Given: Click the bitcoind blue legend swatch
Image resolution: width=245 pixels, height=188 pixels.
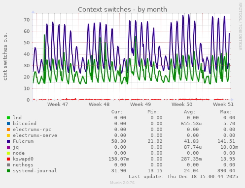Looking at the screenshot, I should pyautogui.click(x=8, y=124).
